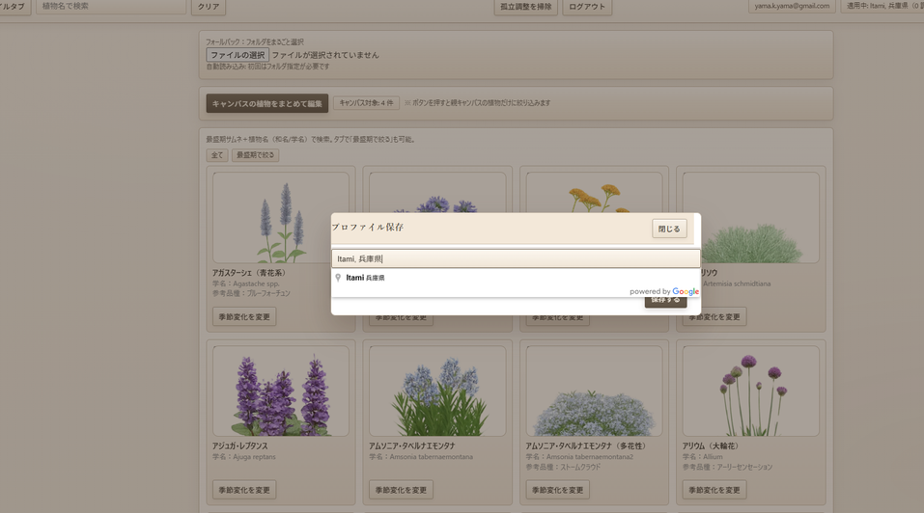This screenshot has width=924, height=513.
Task: Click the 参考品種: ブルーフォーチュン text
Action: pyautogui.click(x=251, y=293)
